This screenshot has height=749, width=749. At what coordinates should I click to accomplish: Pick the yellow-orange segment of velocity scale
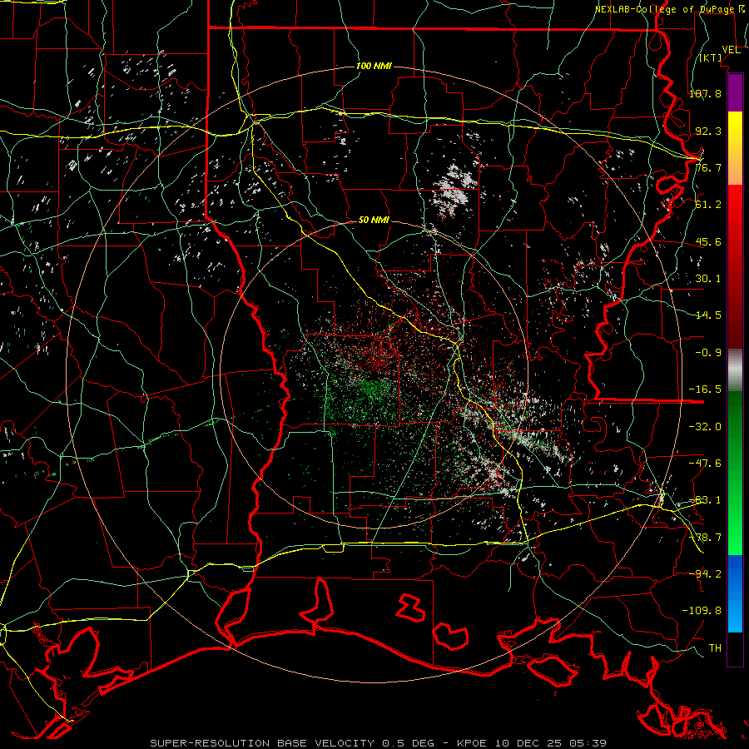735,148
